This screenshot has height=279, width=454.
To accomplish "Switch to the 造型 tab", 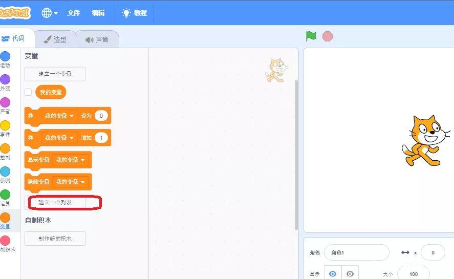I will pyautogui.click(x=56, y=39).
